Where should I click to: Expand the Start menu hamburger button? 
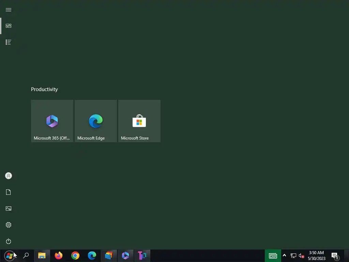[x=9, y=10]
